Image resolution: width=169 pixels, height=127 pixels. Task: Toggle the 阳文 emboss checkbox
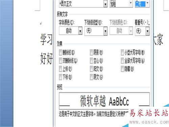coord(91,69)
